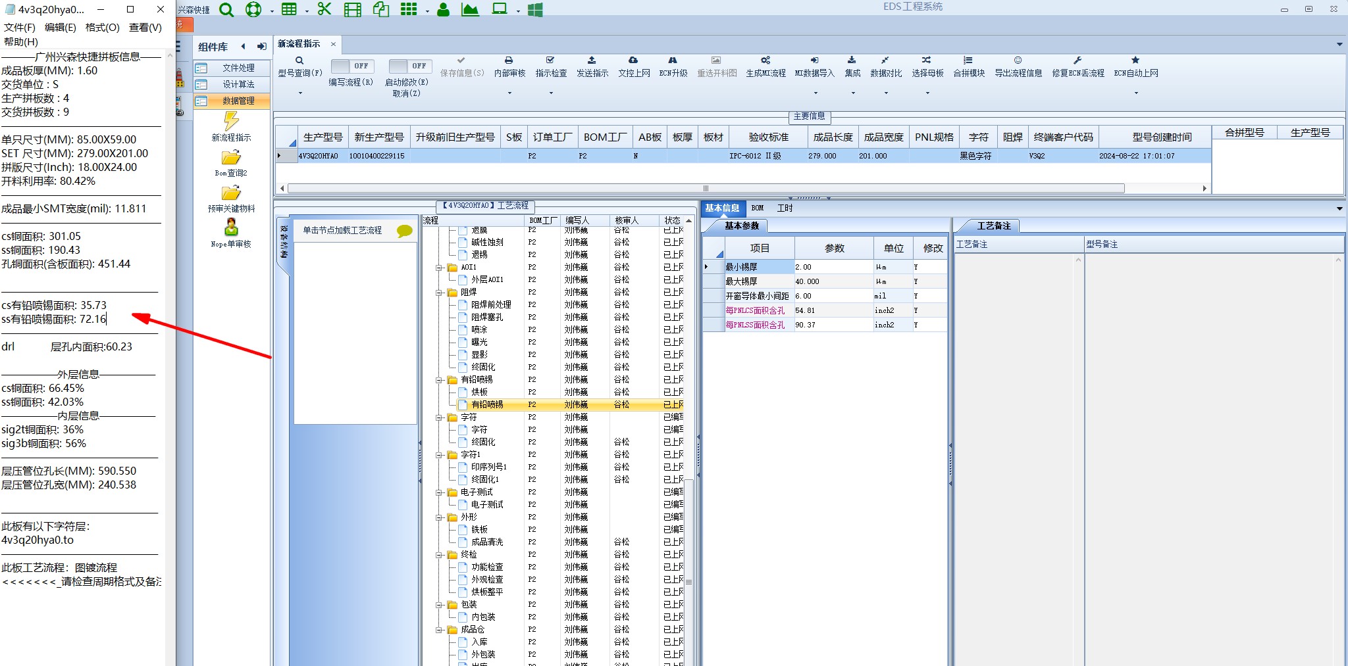This screenshot has height=666, width=1348.
Task: Open dropdown arrow under ECN自动上网
Action: pyautogui.click(x=1135, y=93)
